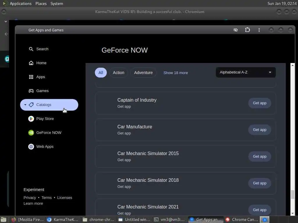This screenshot has height=223, width=298.
Task: Click the show desktop icon in taskbar
Action: [x=3, y=220]
